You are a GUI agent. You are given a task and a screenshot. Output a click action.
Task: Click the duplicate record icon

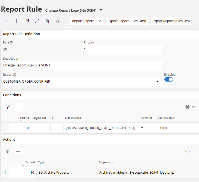26,21
